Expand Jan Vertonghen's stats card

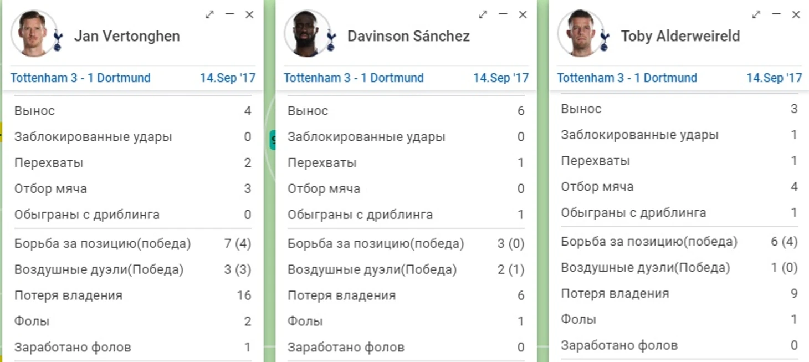click(x=209, y=15)
